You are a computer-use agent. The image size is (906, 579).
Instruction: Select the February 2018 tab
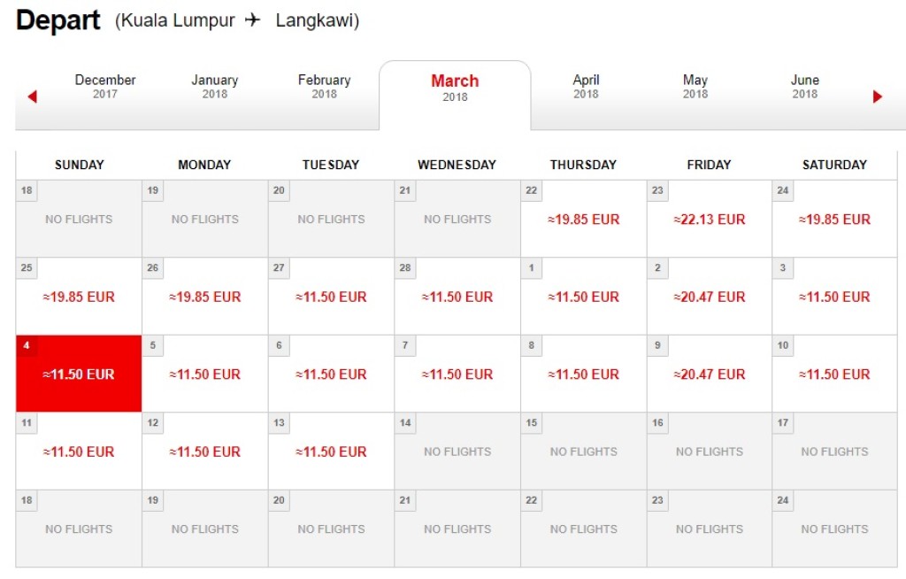pos(324,87)
